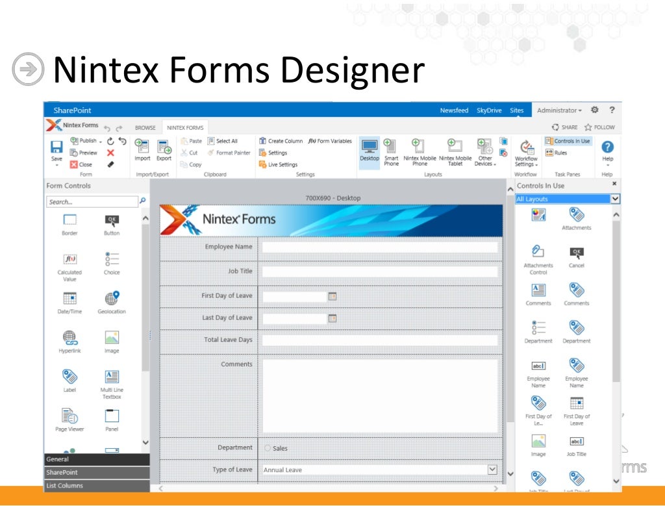This screenshot has height=506, width=665.
Task: Open Live Settings
Action: tap(278, 164)
